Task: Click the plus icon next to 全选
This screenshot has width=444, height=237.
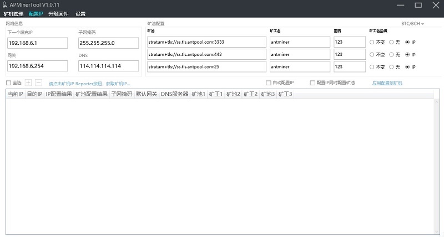Action: 28,83
